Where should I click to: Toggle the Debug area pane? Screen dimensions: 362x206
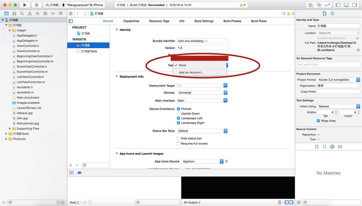[346, 5]
